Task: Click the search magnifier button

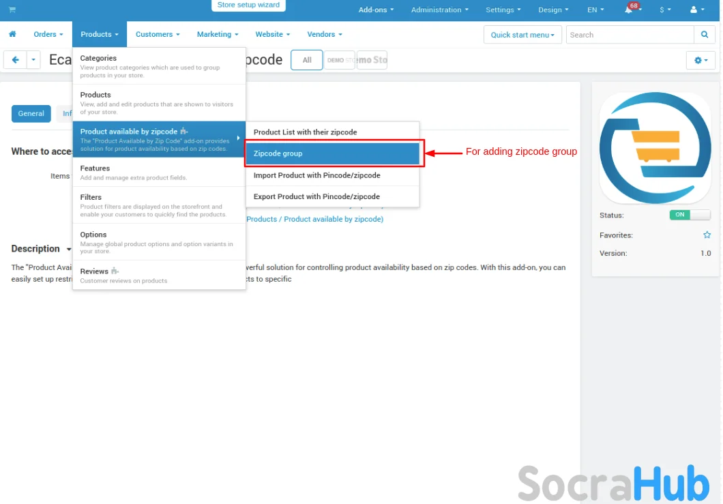Action: pyautogui.click(x=704, y=35)
